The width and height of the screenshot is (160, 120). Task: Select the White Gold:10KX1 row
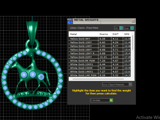(x=100, y=64)
